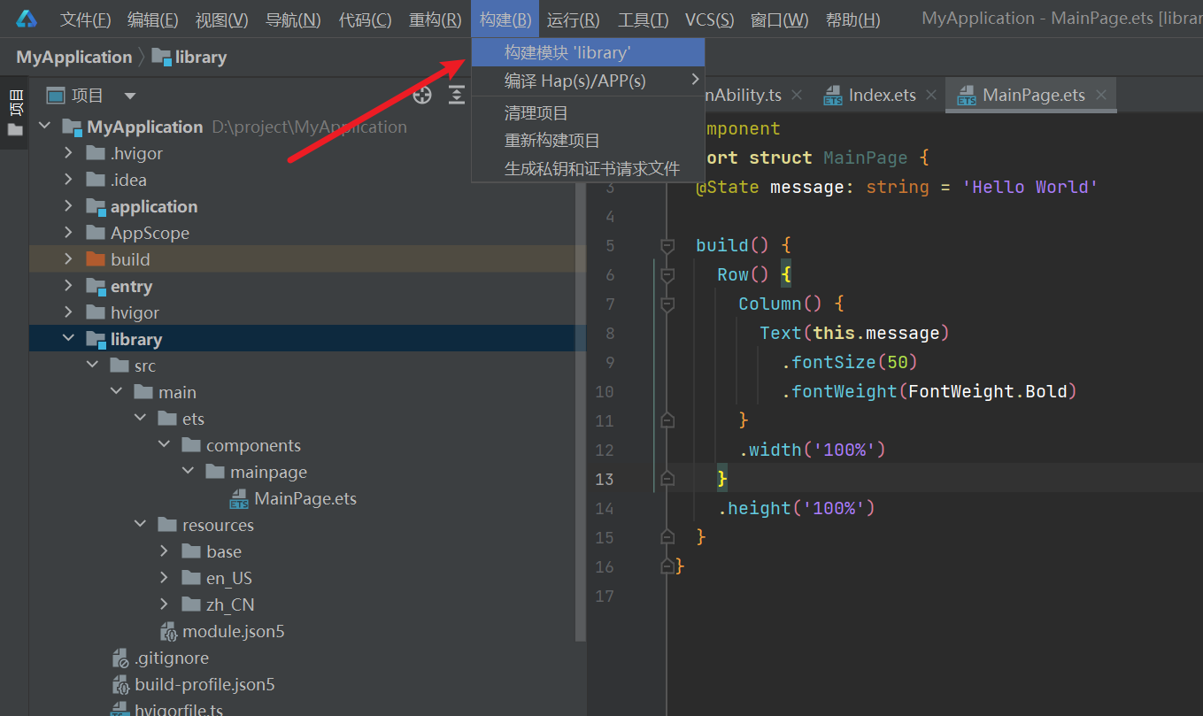Close the Index.ets editor tab
The height and width of the screenshot is (716, 1203).
pyautogui.click(x=932, y=95)
